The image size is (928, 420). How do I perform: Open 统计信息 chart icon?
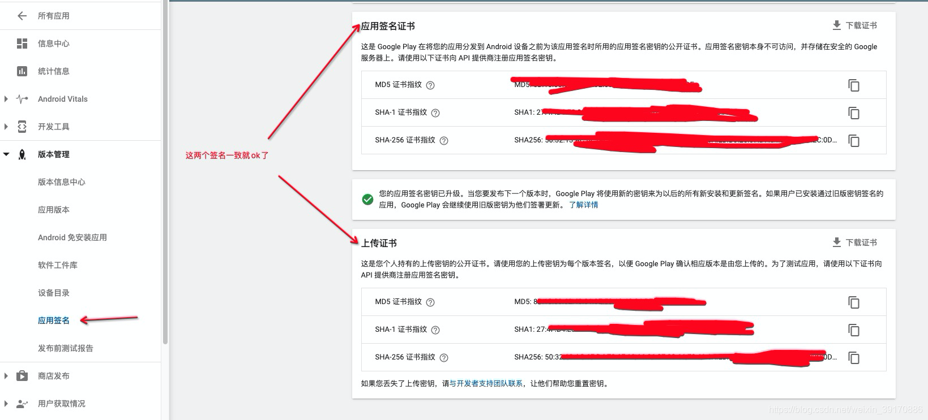tap(22, 71)
